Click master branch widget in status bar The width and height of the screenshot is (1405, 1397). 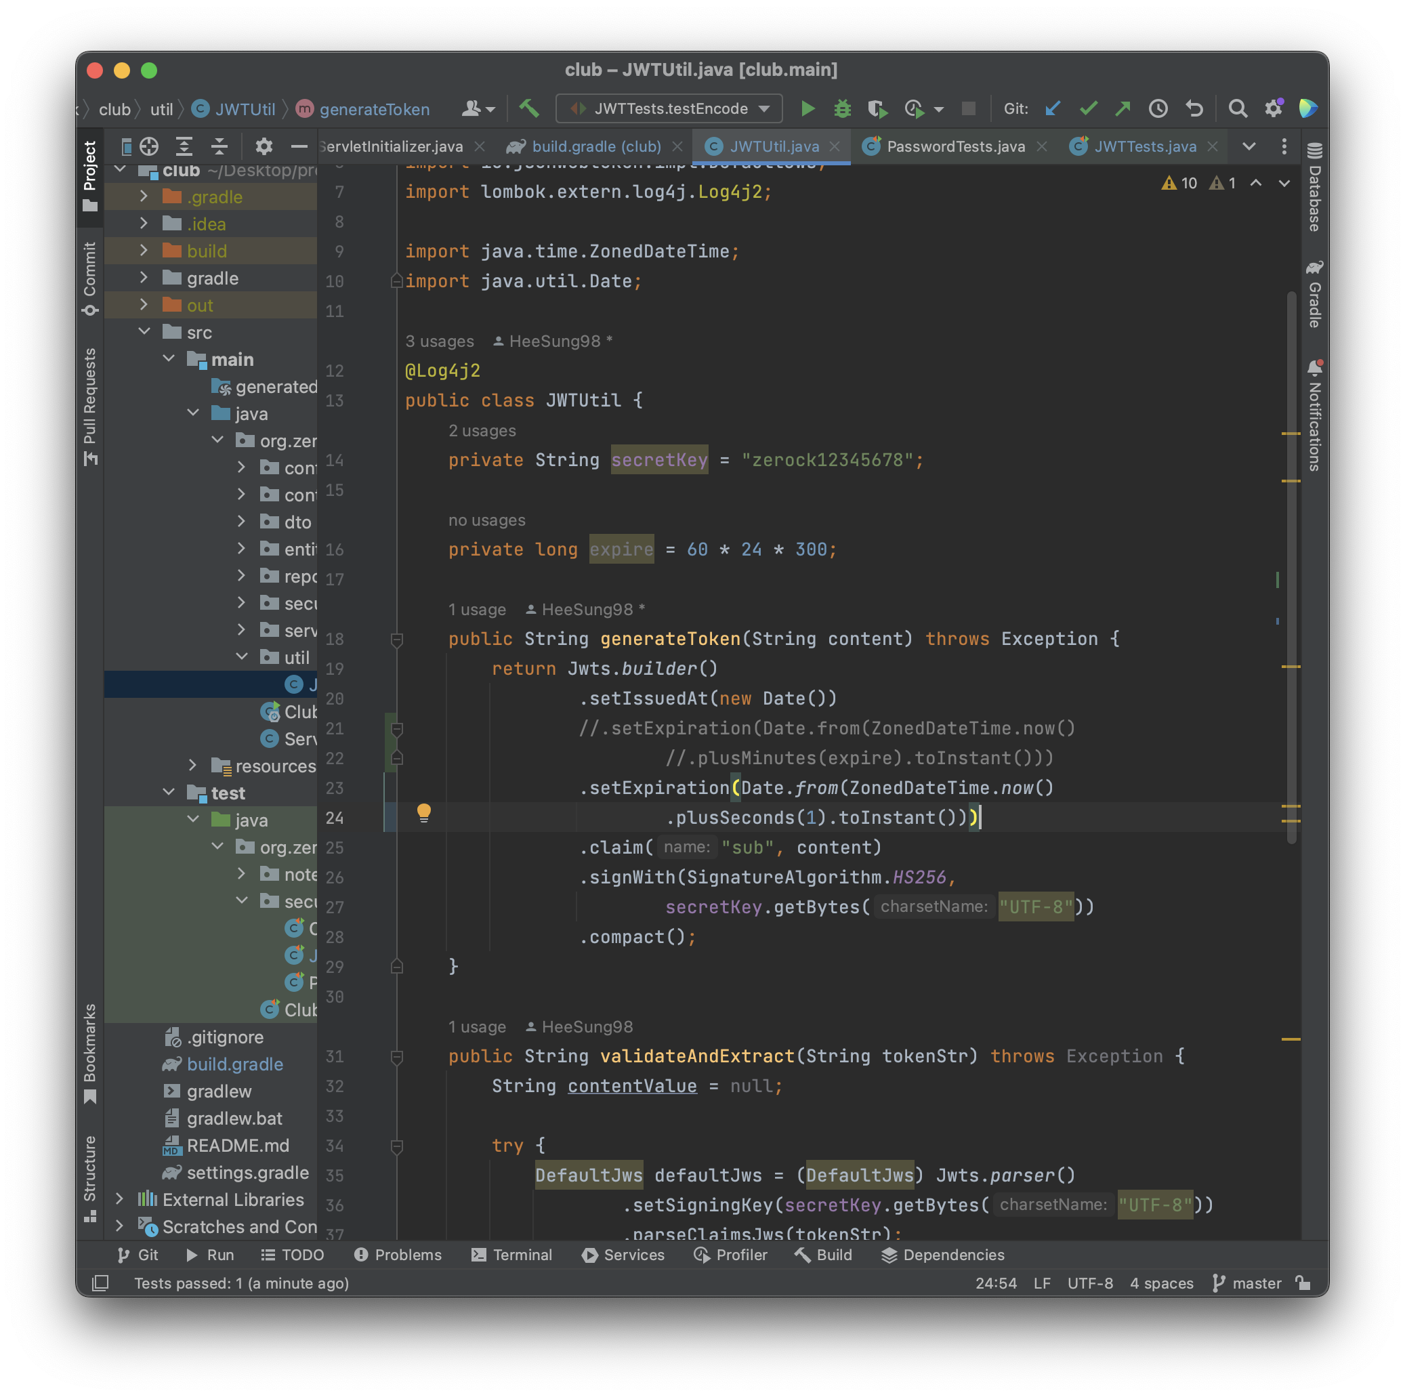(1248, 1284)
